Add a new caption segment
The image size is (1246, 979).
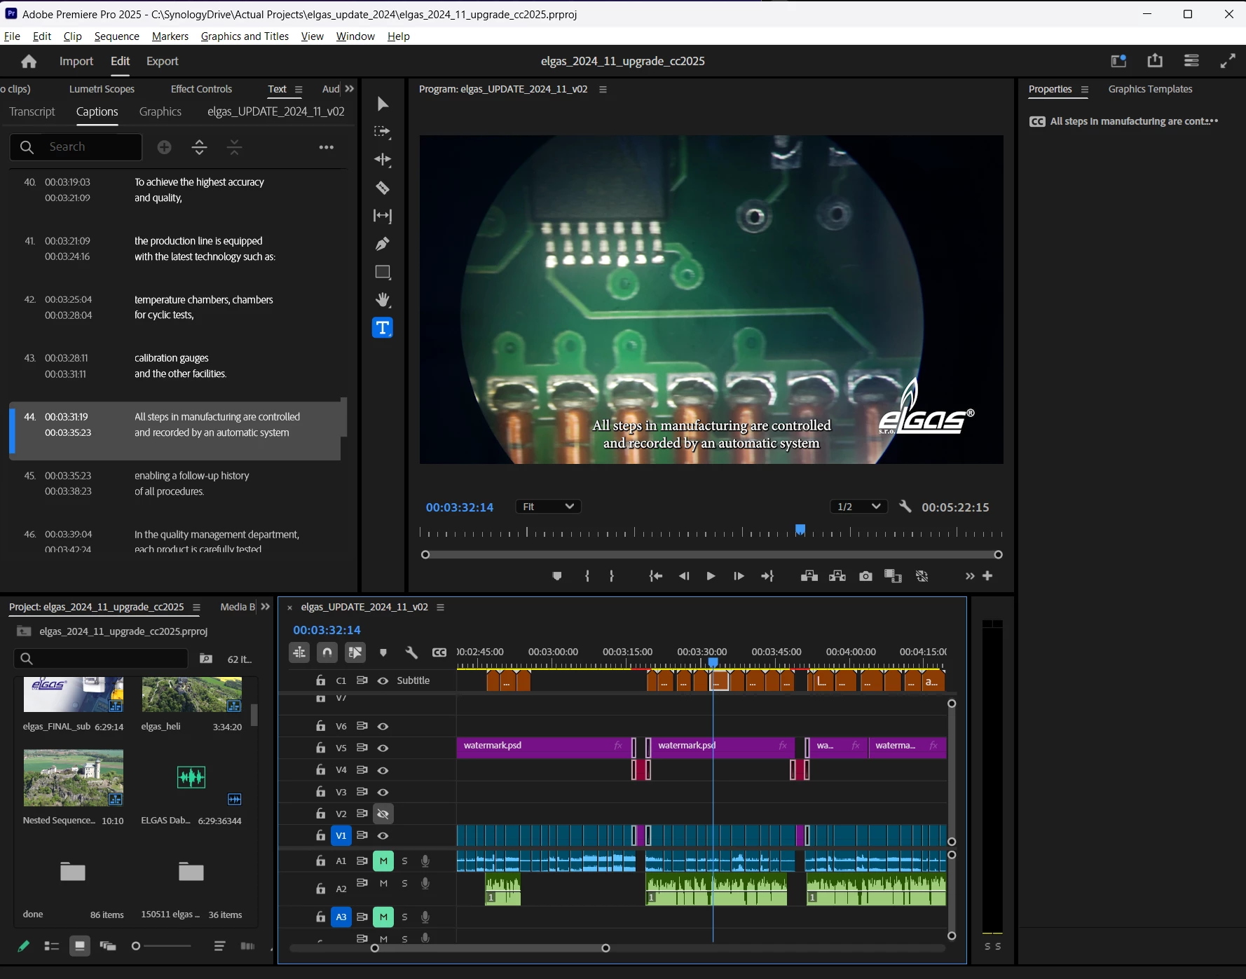[x=164, y=147]
